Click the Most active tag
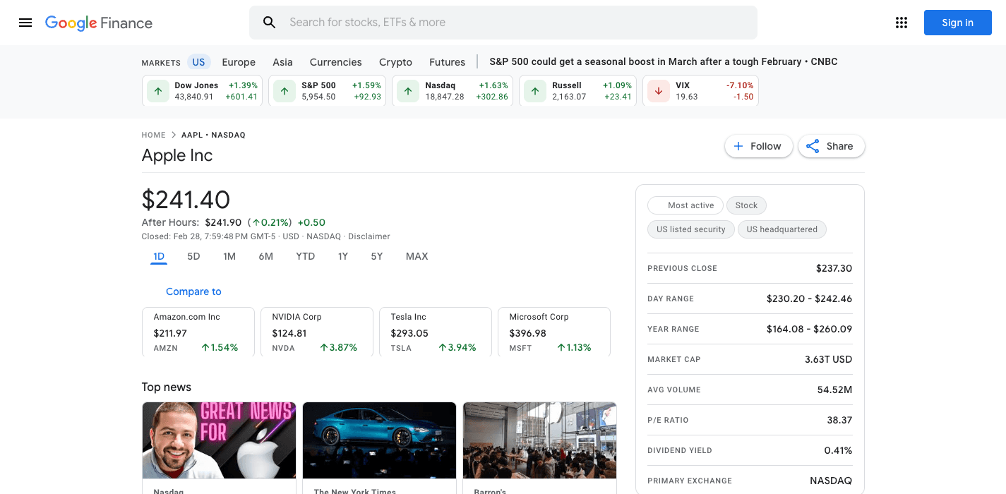 685,205
